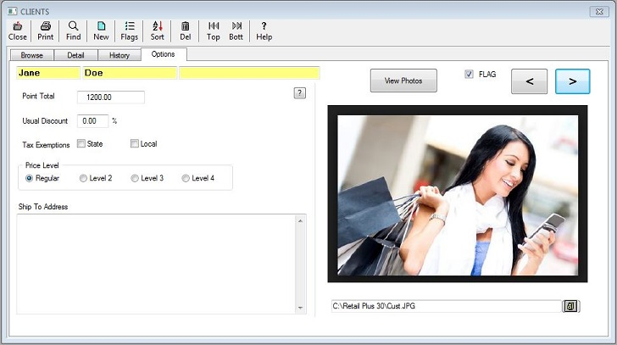The height and width of the screenshot is (345, 617).
Task: Switch to the Browse tab
Action: (32, 55)
